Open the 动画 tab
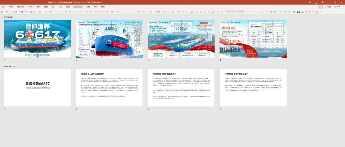 tap(68, 7)
